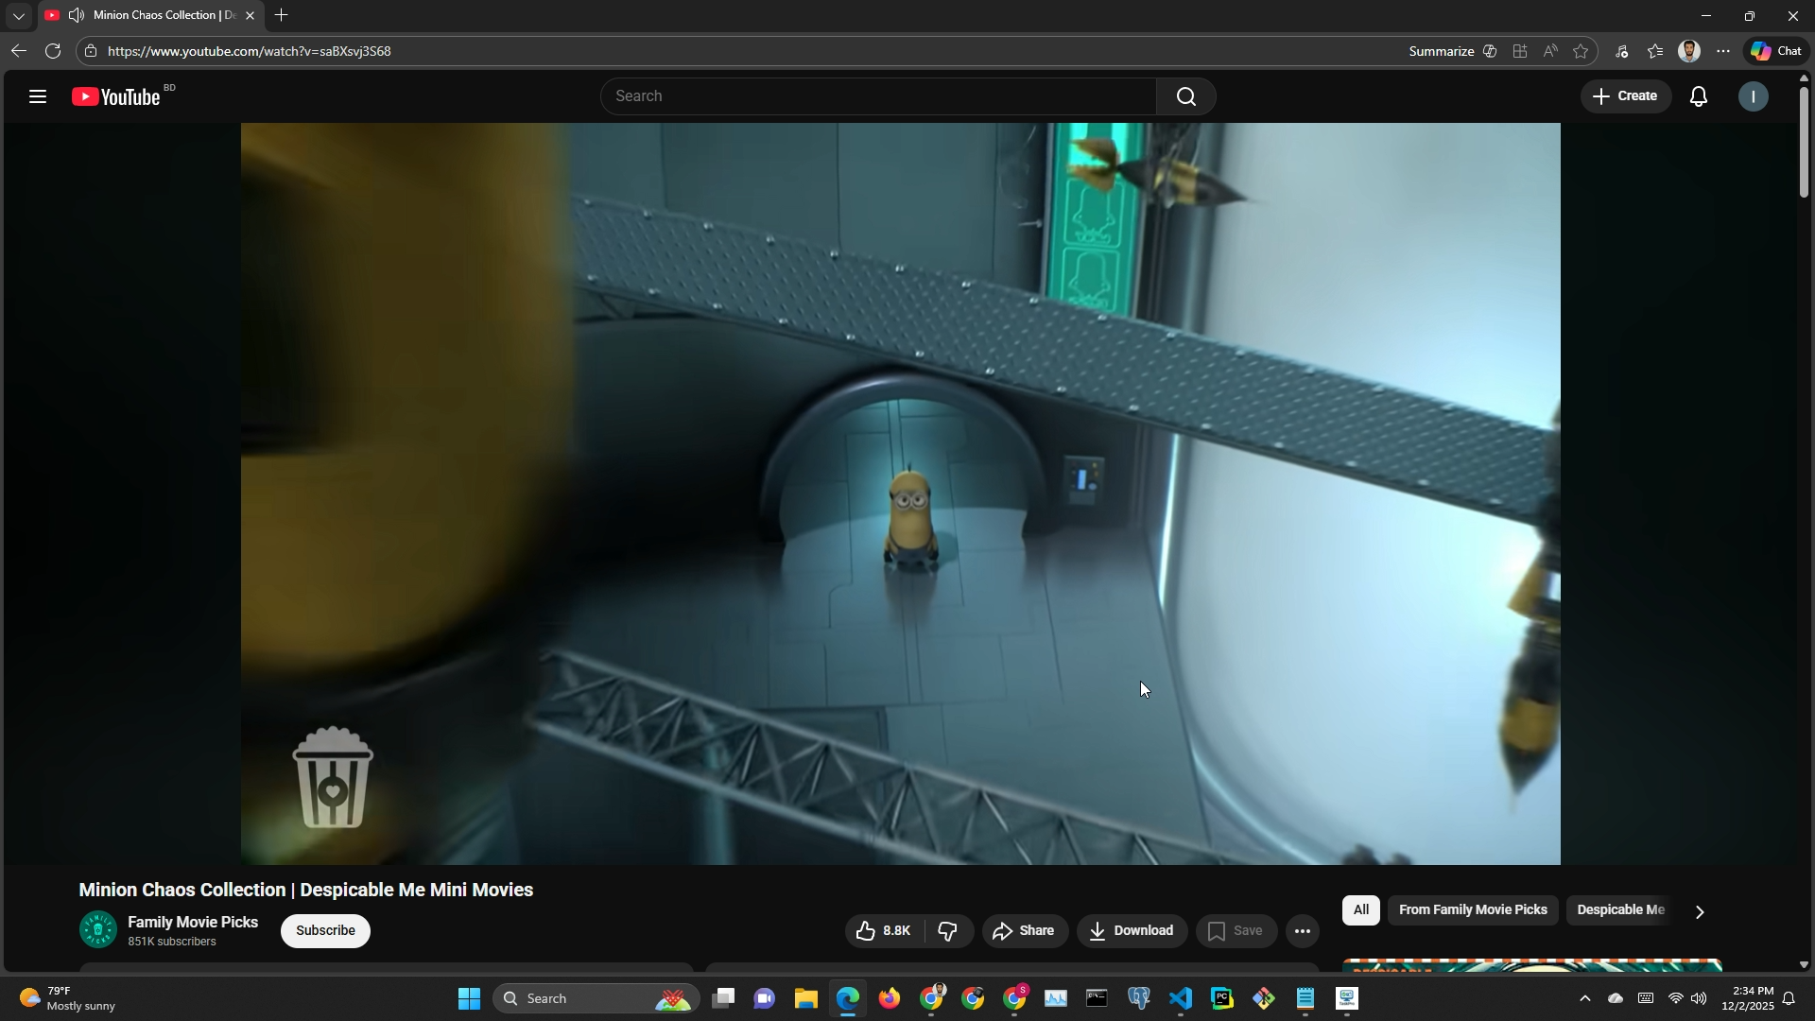Viewport: 1815px width, 1021px height.
Task: Open the Family Movie Picks channel avatar
Action: pos(97,930)
